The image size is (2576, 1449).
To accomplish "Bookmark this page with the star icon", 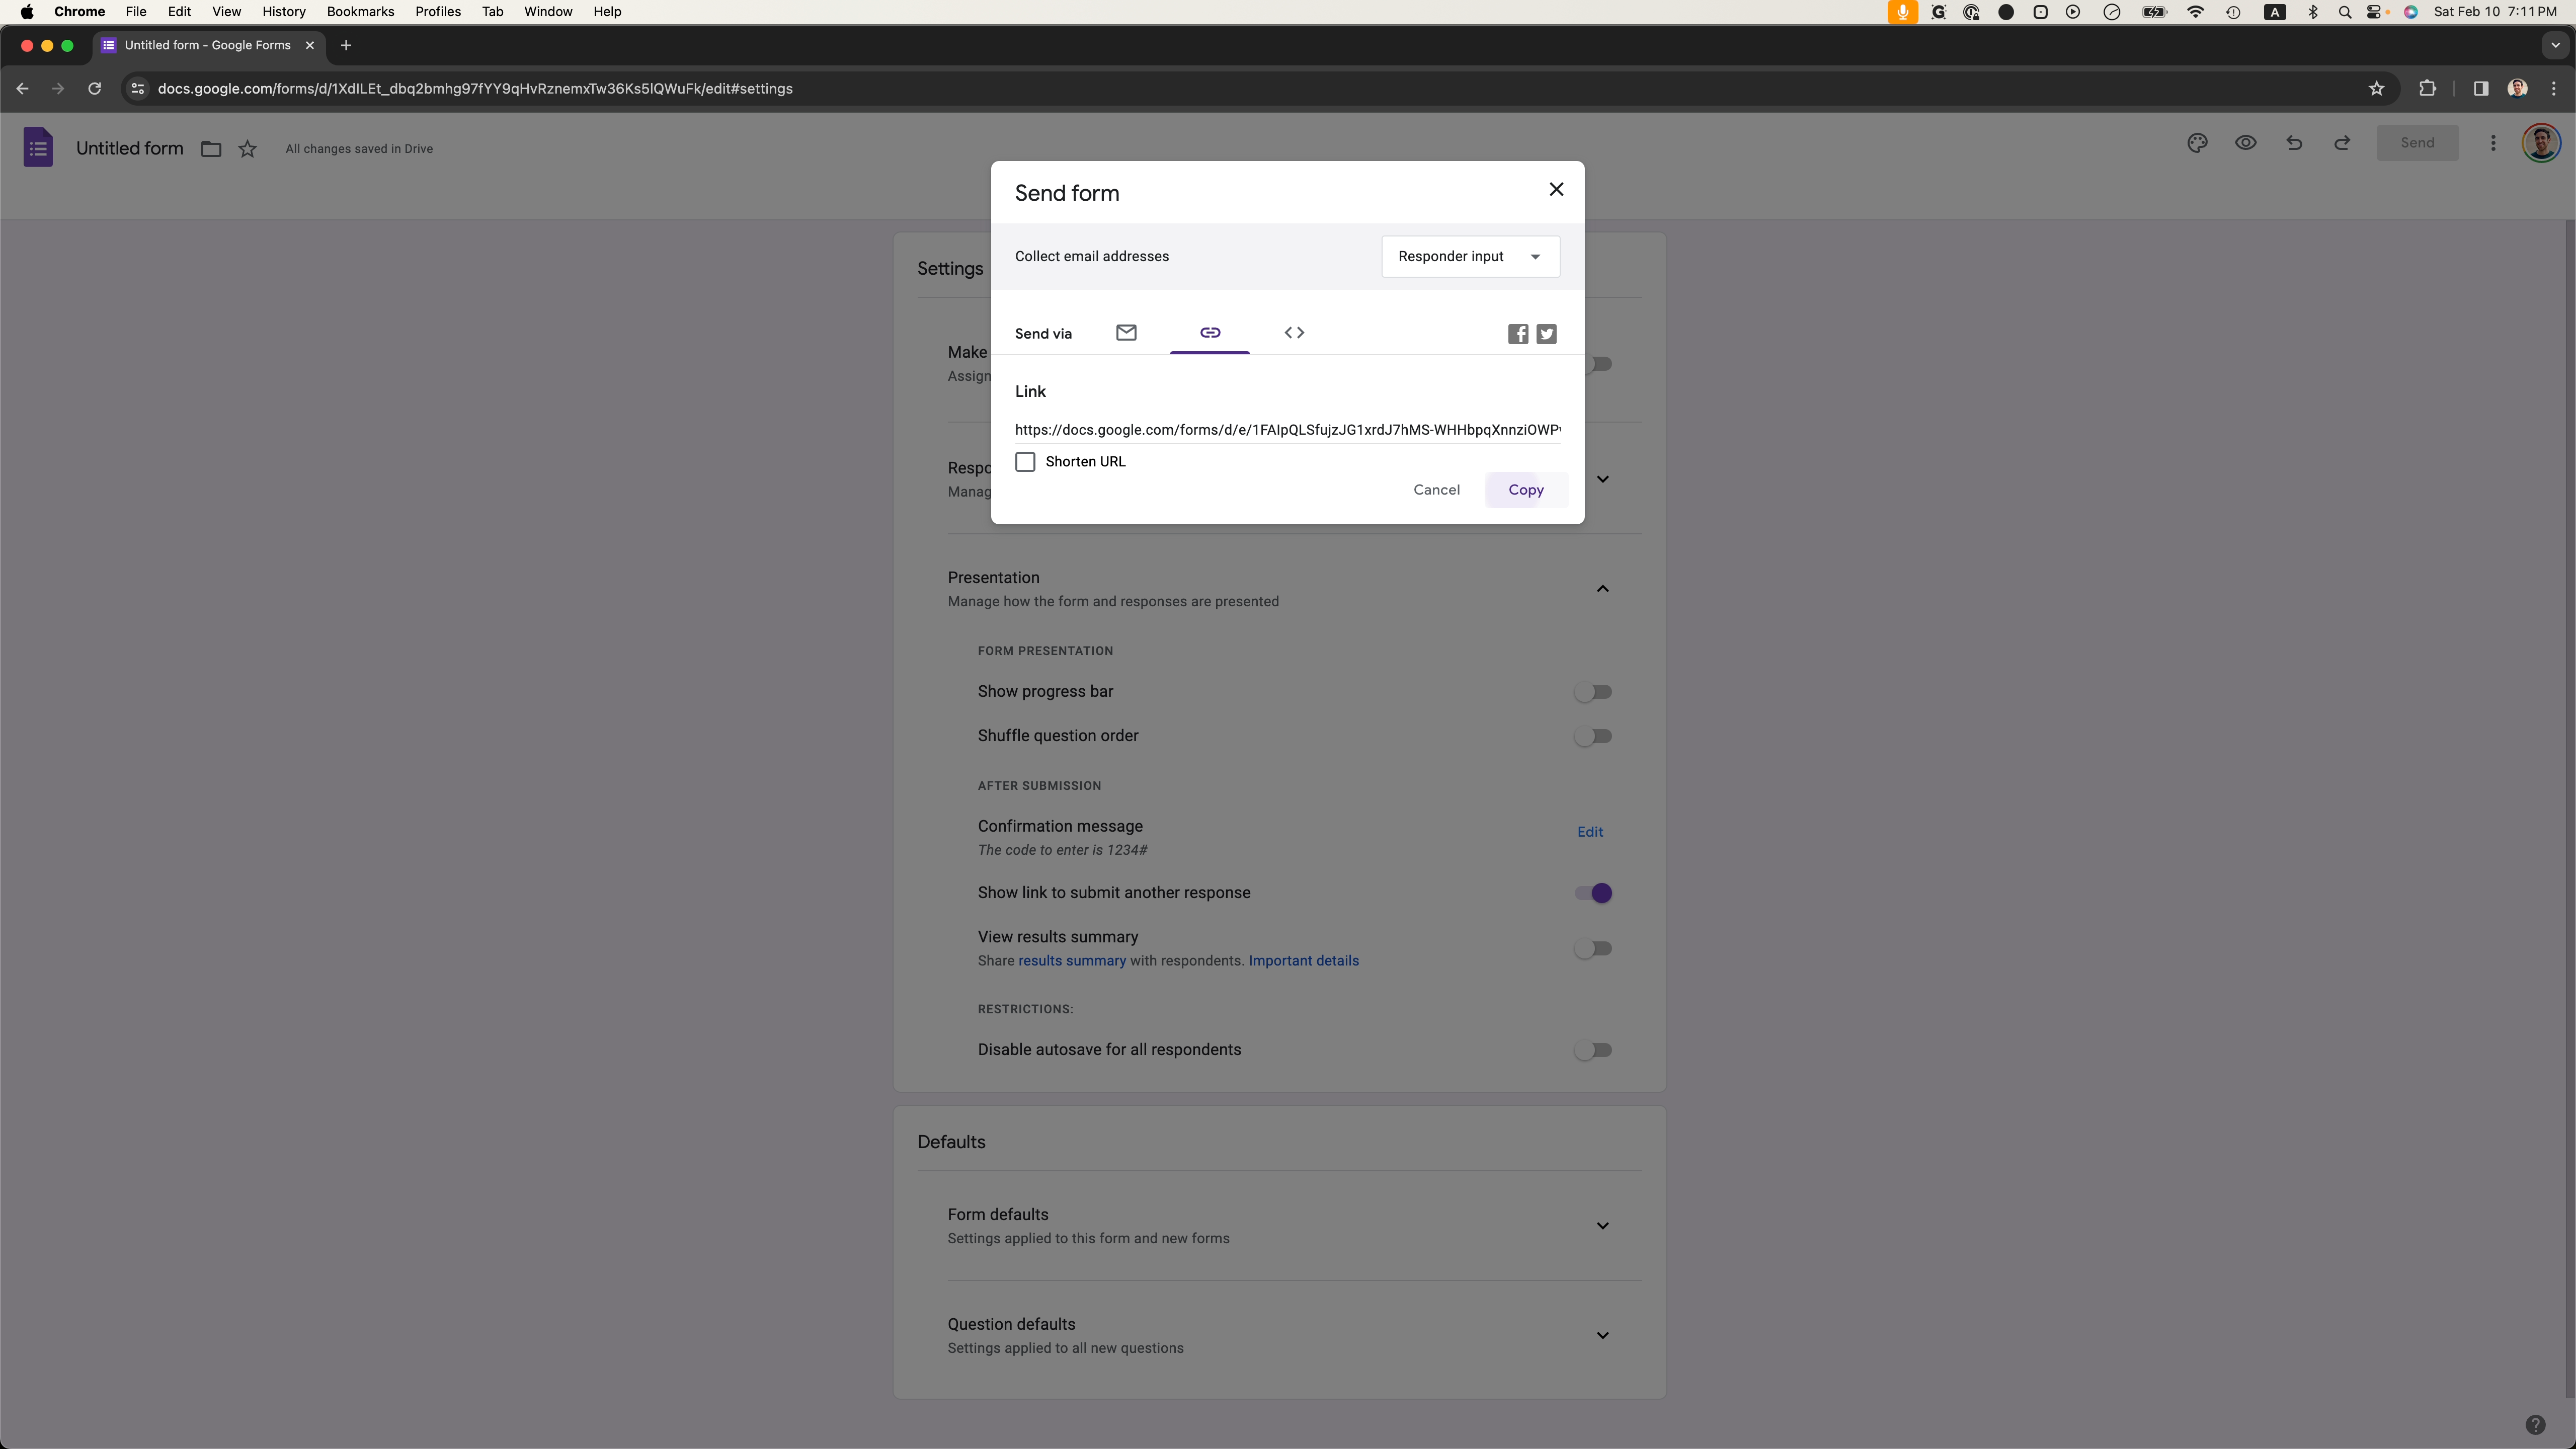I will click(x=2377, y=89).
